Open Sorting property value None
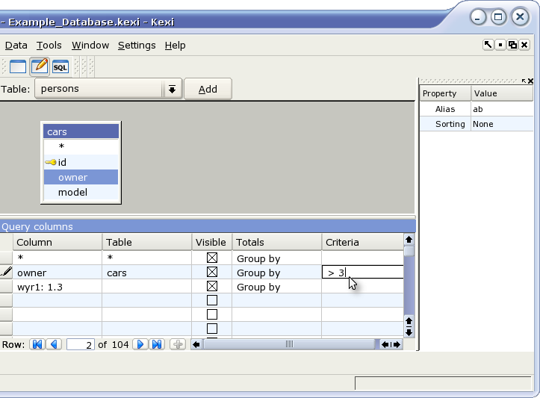 [x=501, y=124]
